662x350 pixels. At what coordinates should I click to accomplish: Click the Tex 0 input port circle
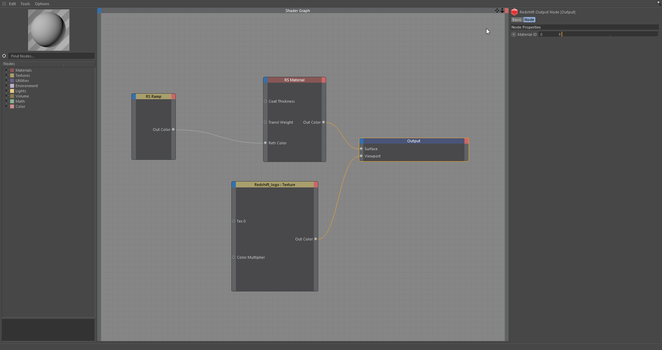coord(234,221)
